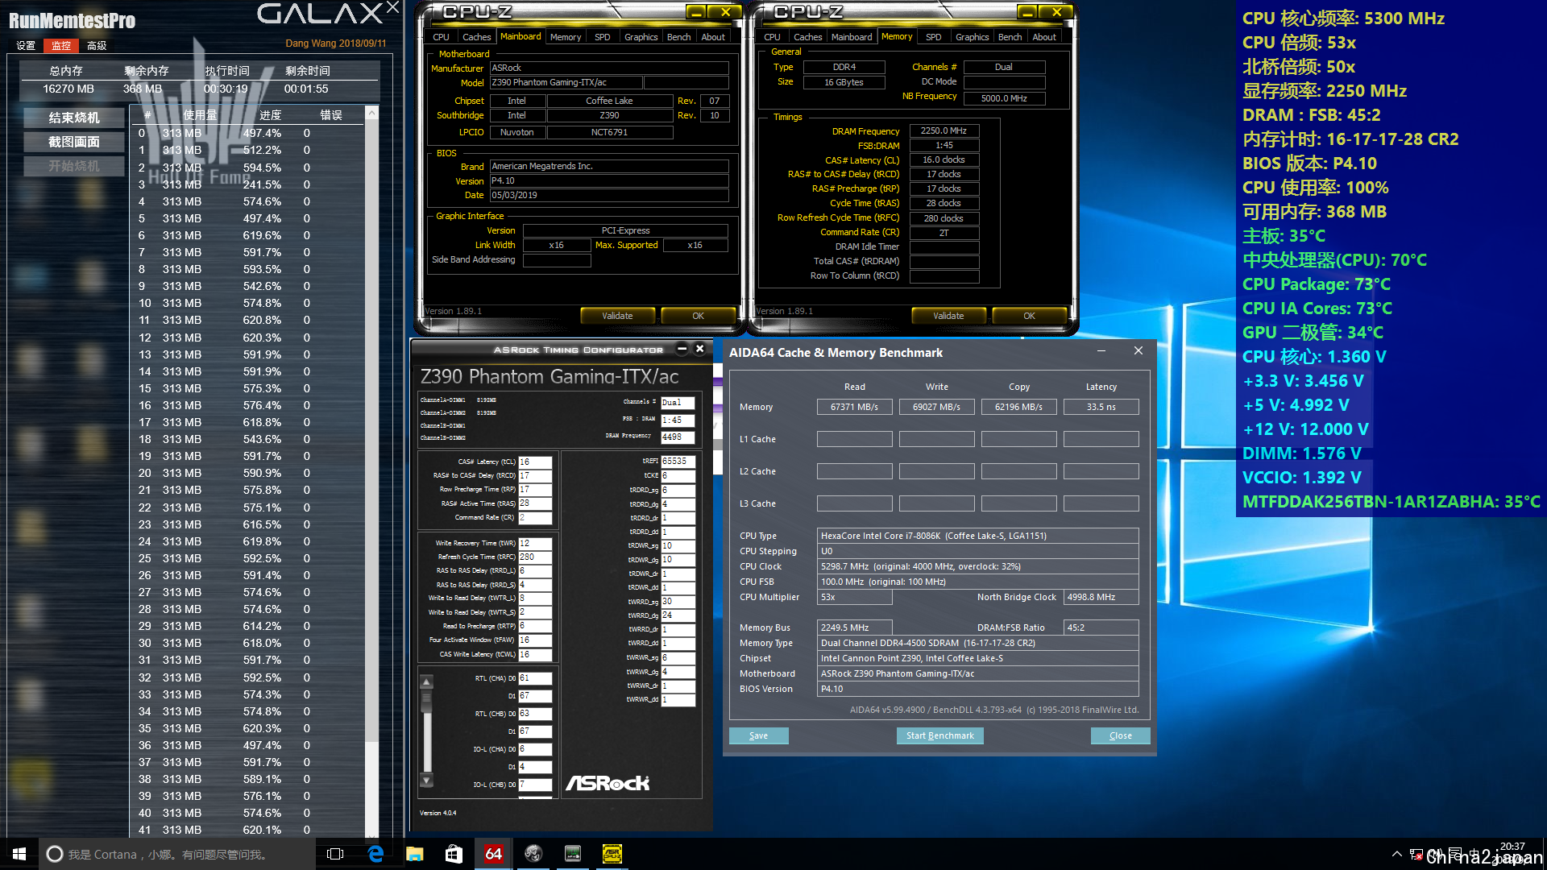Click Validate in the CPU-Z Memory window

coord(948,316)
